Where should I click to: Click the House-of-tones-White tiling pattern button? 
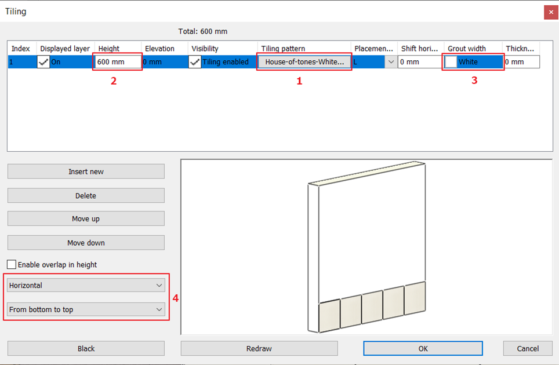point(304,62)
